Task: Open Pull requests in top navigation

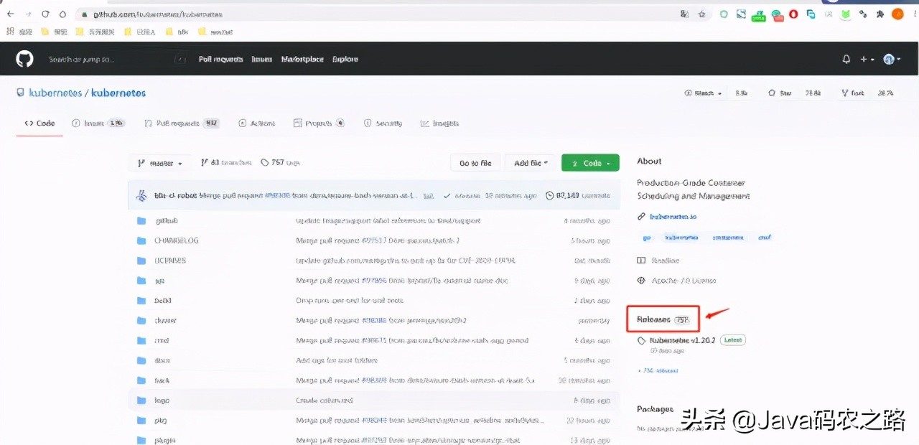Action: pos(220,60)
